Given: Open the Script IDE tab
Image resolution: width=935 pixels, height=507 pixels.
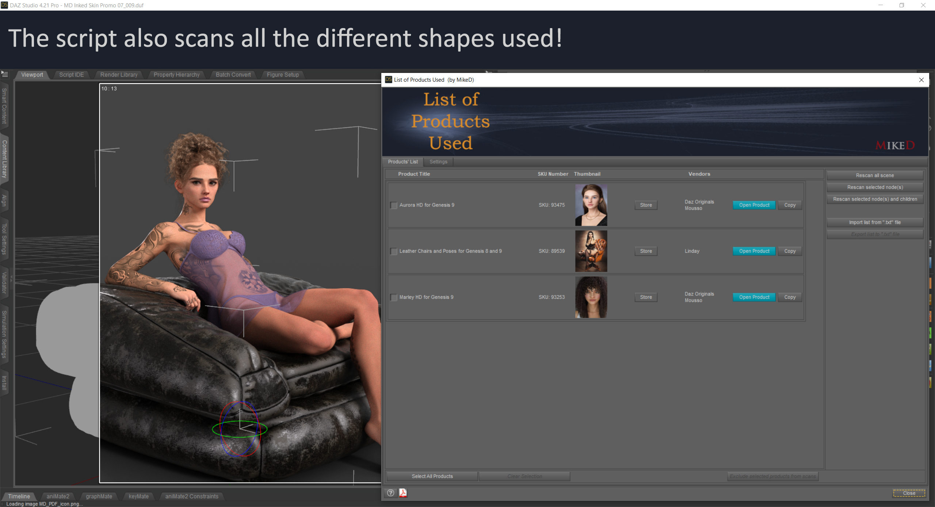Looking at the screenshot, I should tap(72, 75).
